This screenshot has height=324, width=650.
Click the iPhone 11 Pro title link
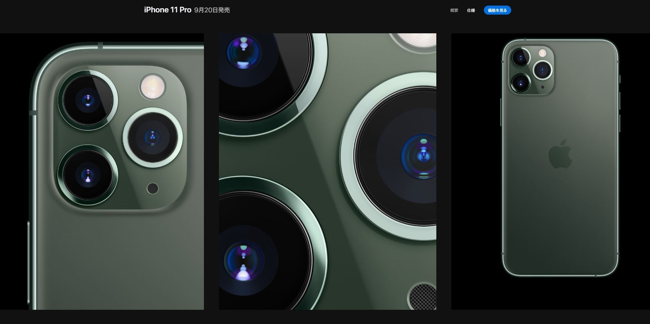(168, 10)
